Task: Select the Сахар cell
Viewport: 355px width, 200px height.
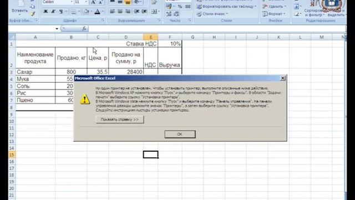Action: pyautogui.click(x=35, y=72)
